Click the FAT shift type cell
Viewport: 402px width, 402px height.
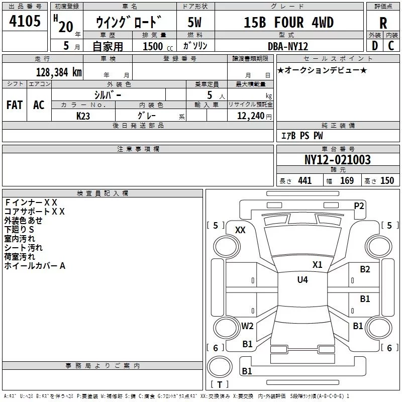coord(15,105)
